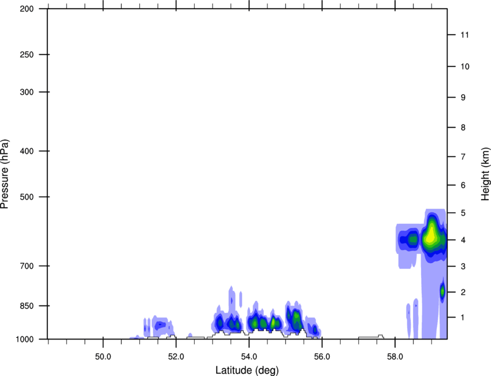Click latitude tick label 58.0

[395, 357]
